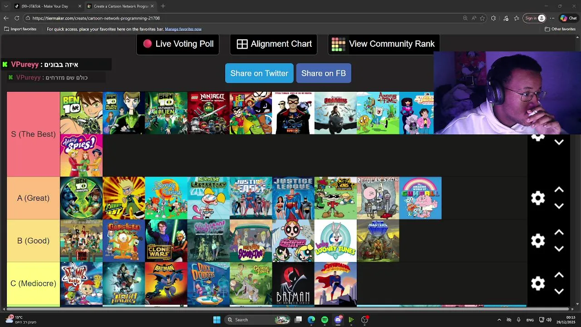Viewport: 581px width, 327px height.
Task: Select the Amazing World of Gumball thumbnail
Action: [420, 198]
